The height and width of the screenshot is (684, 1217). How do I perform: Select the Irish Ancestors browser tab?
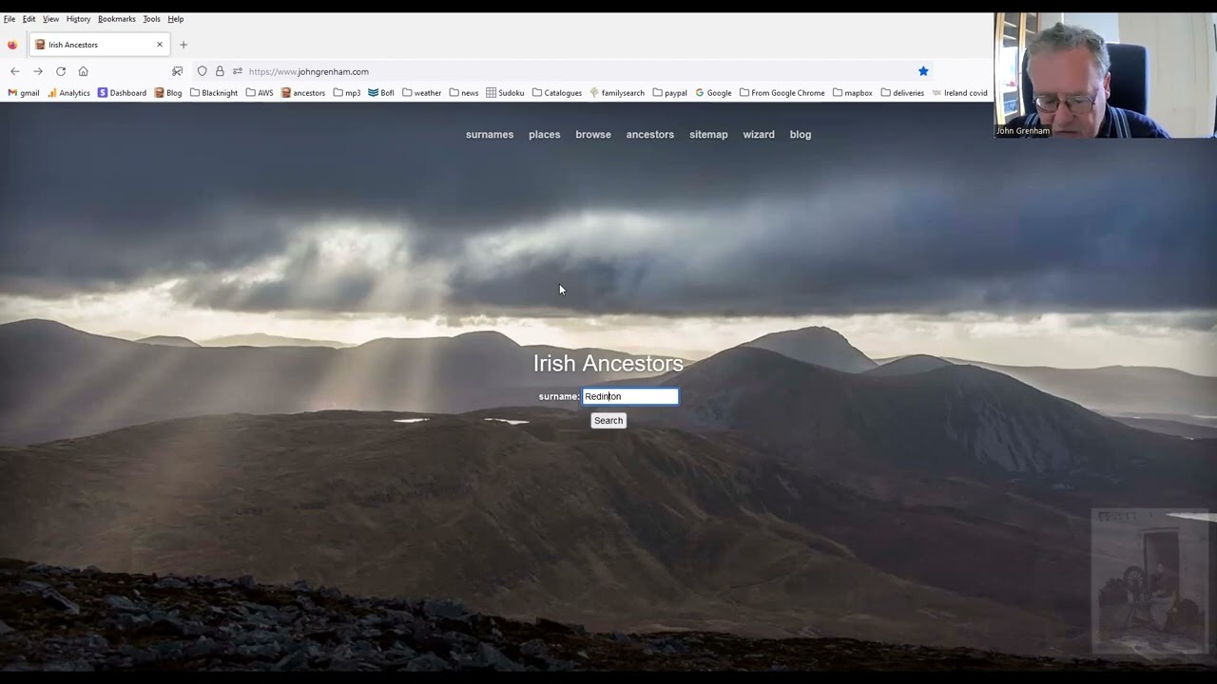coord(99,45)
